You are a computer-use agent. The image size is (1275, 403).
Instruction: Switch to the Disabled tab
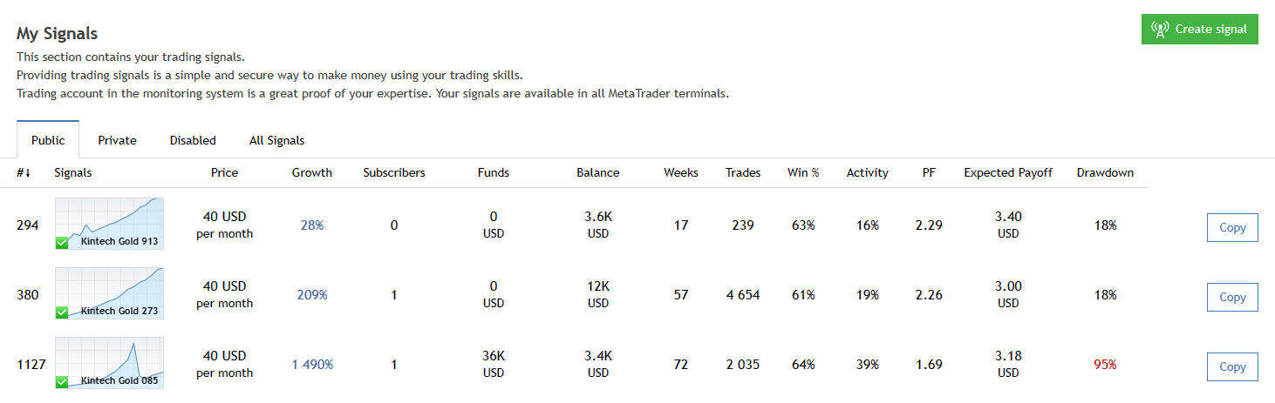(193, 140)
